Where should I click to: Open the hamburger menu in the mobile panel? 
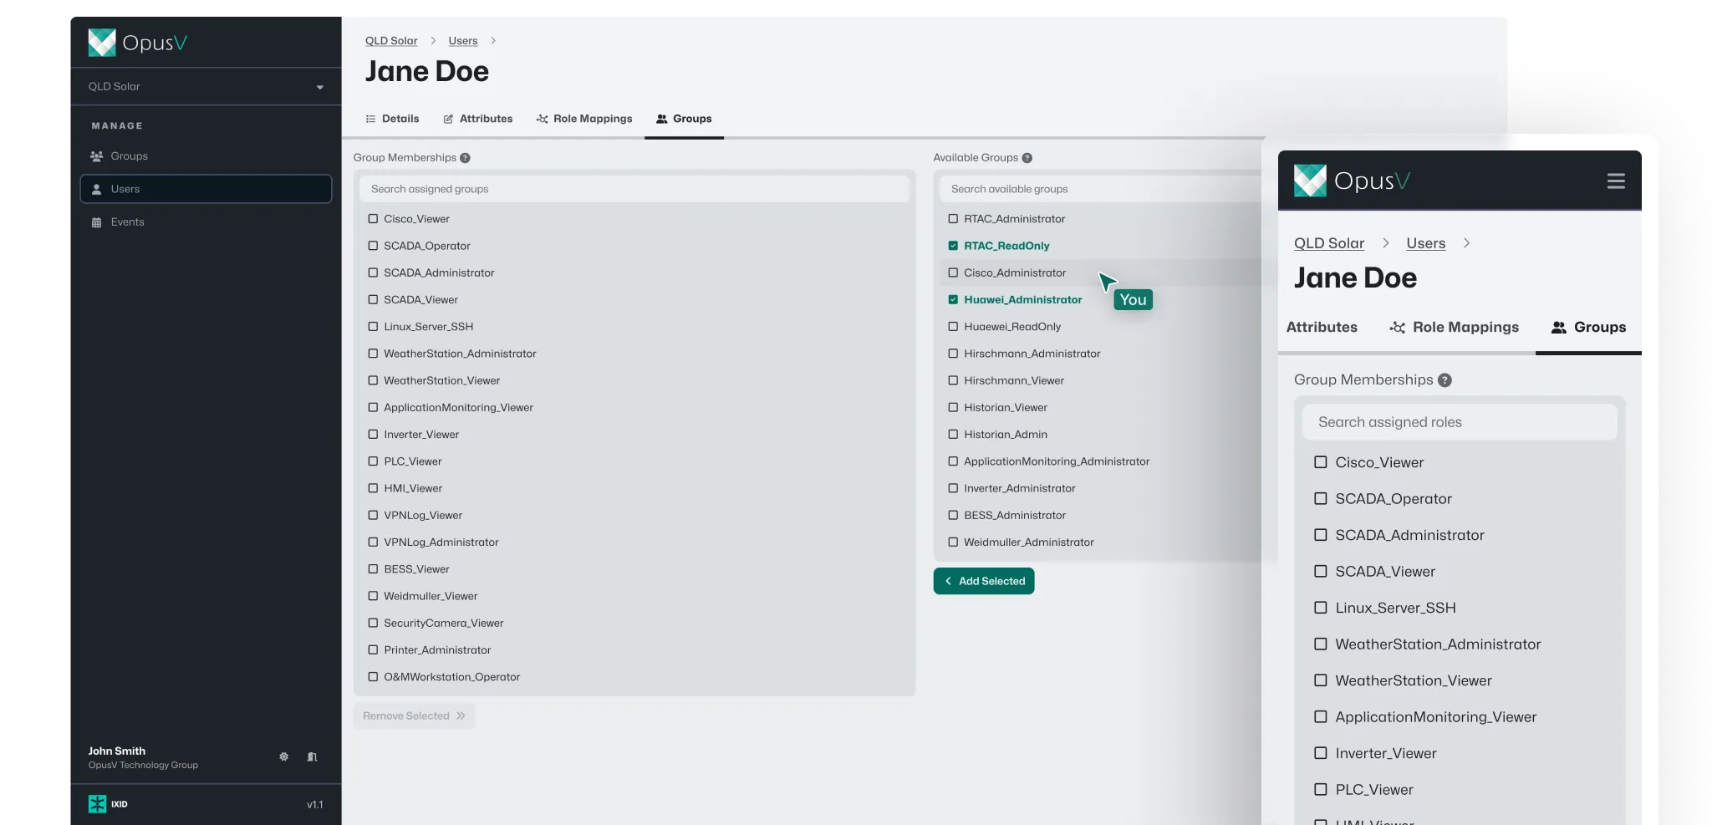click(x=1616, y=180)
